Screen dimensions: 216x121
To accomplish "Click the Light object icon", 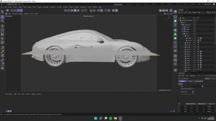I will 175,64.
